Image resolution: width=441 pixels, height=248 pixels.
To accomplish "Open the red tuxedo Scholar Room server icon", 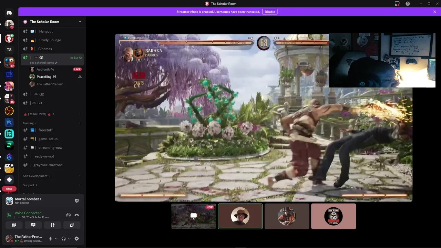I will [x=9, y=38].
